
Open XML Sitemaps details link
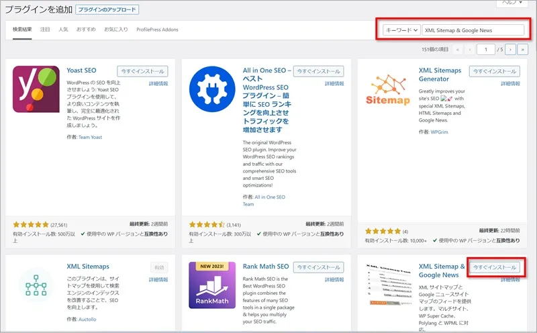coord(158,279)
